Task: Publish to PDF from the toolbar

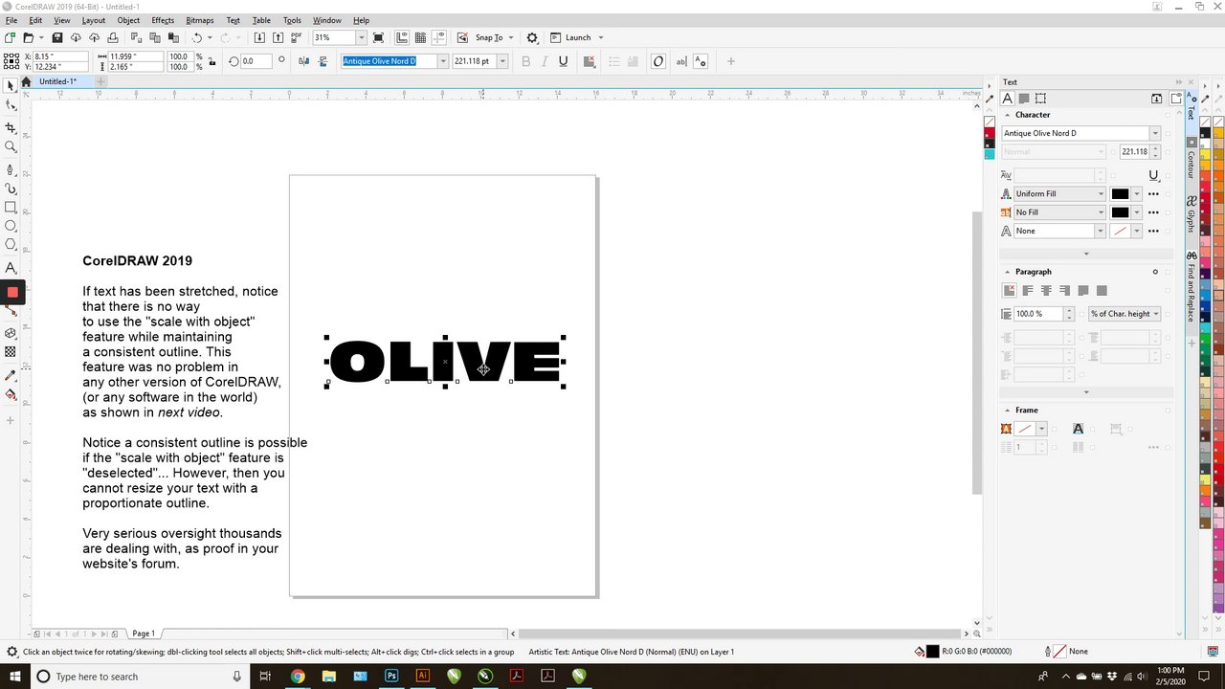Action: click(296, 37)
